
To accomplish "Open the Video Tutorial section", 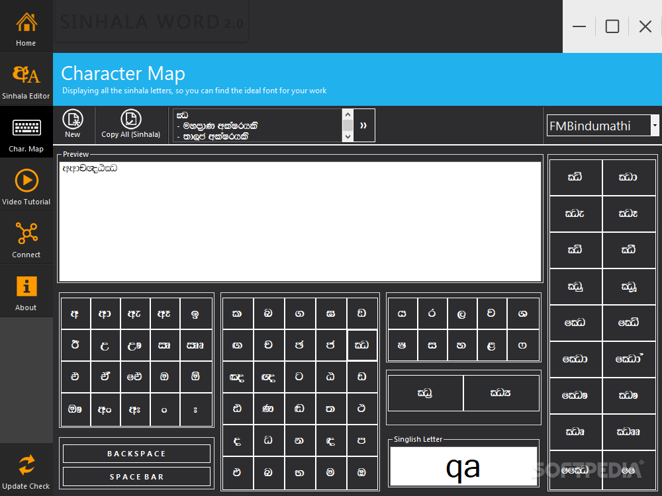I will click(x=26, y=185).
